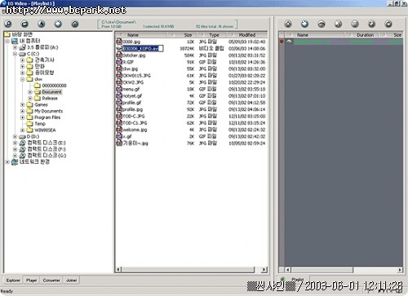Expand the Program Files folder node
The image size is (408, 296).
23,117
